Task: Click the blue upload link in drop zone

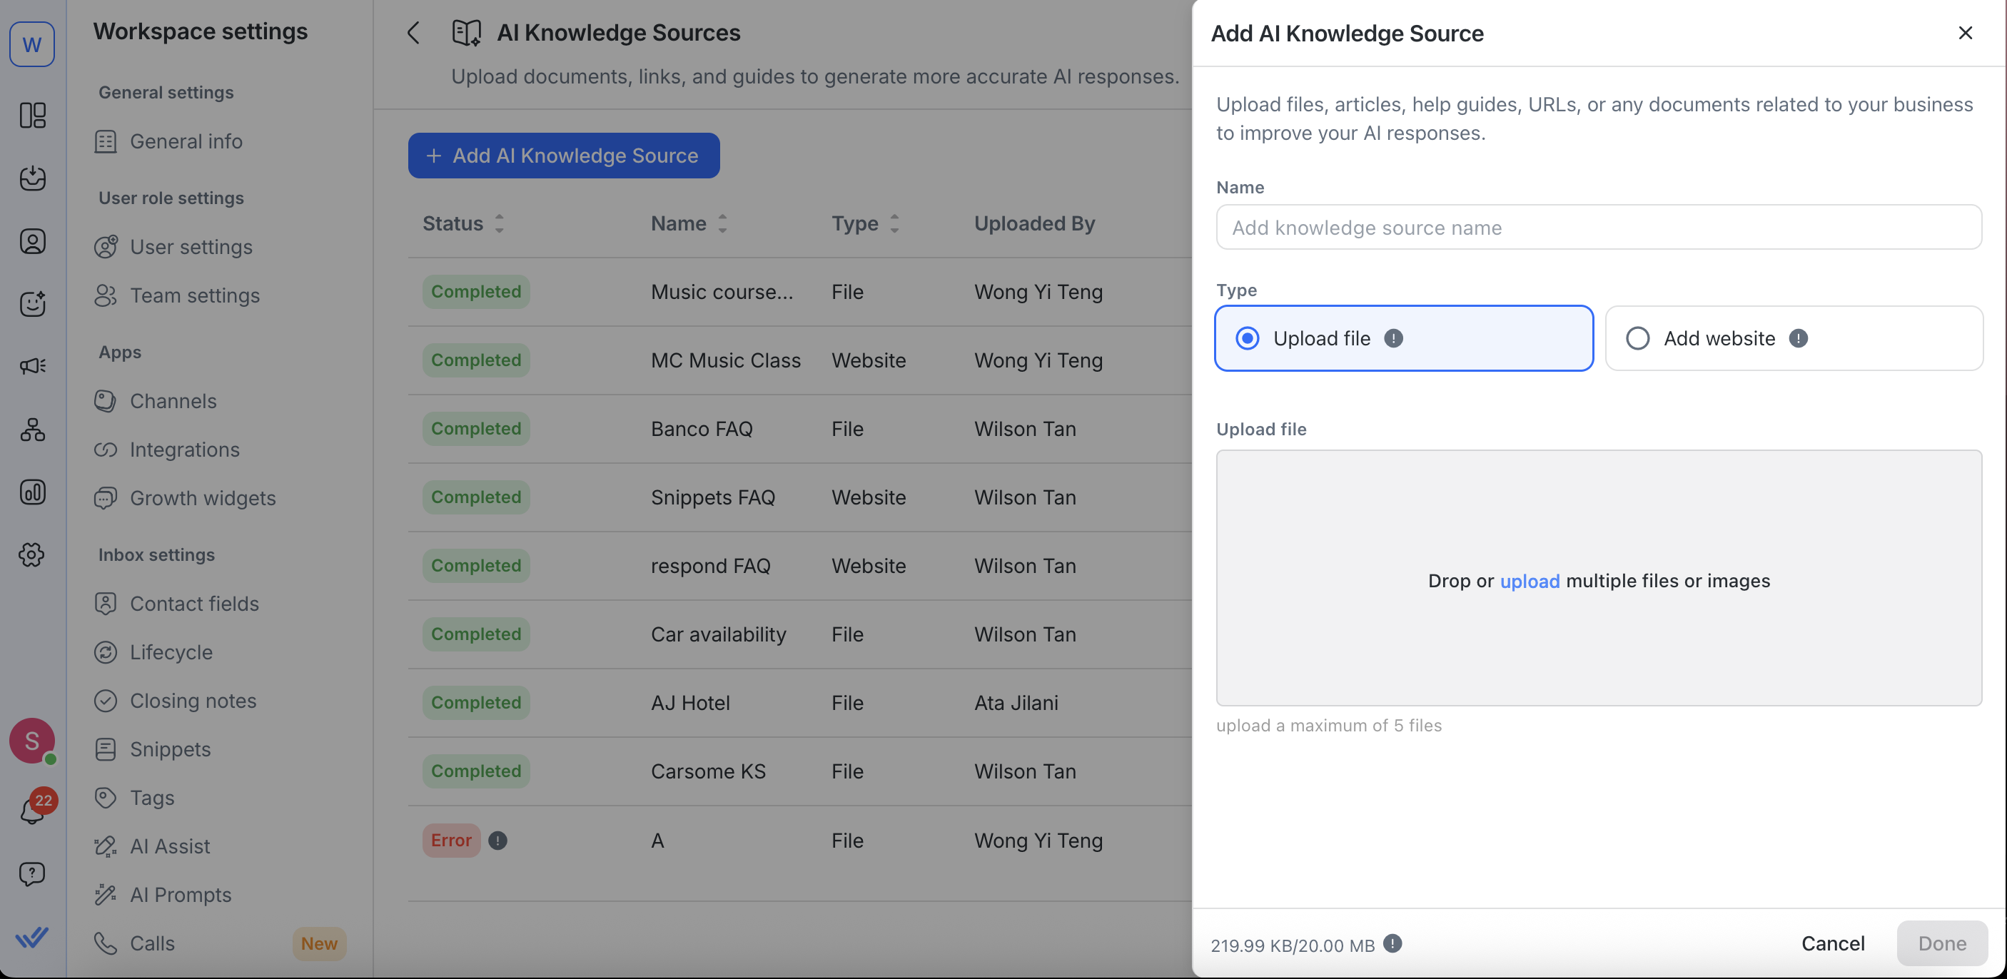Action: 1530,581
